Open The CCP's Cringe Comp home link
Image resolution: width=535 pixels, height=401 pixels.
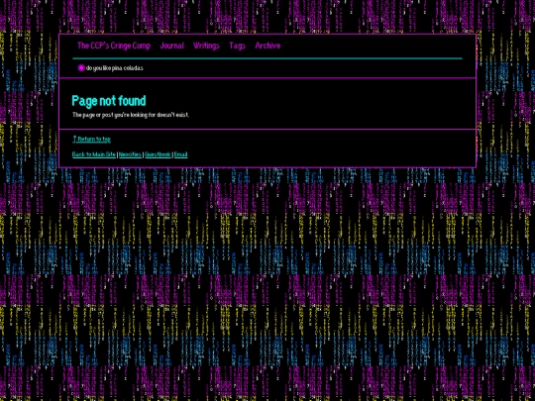click(114, 46)
